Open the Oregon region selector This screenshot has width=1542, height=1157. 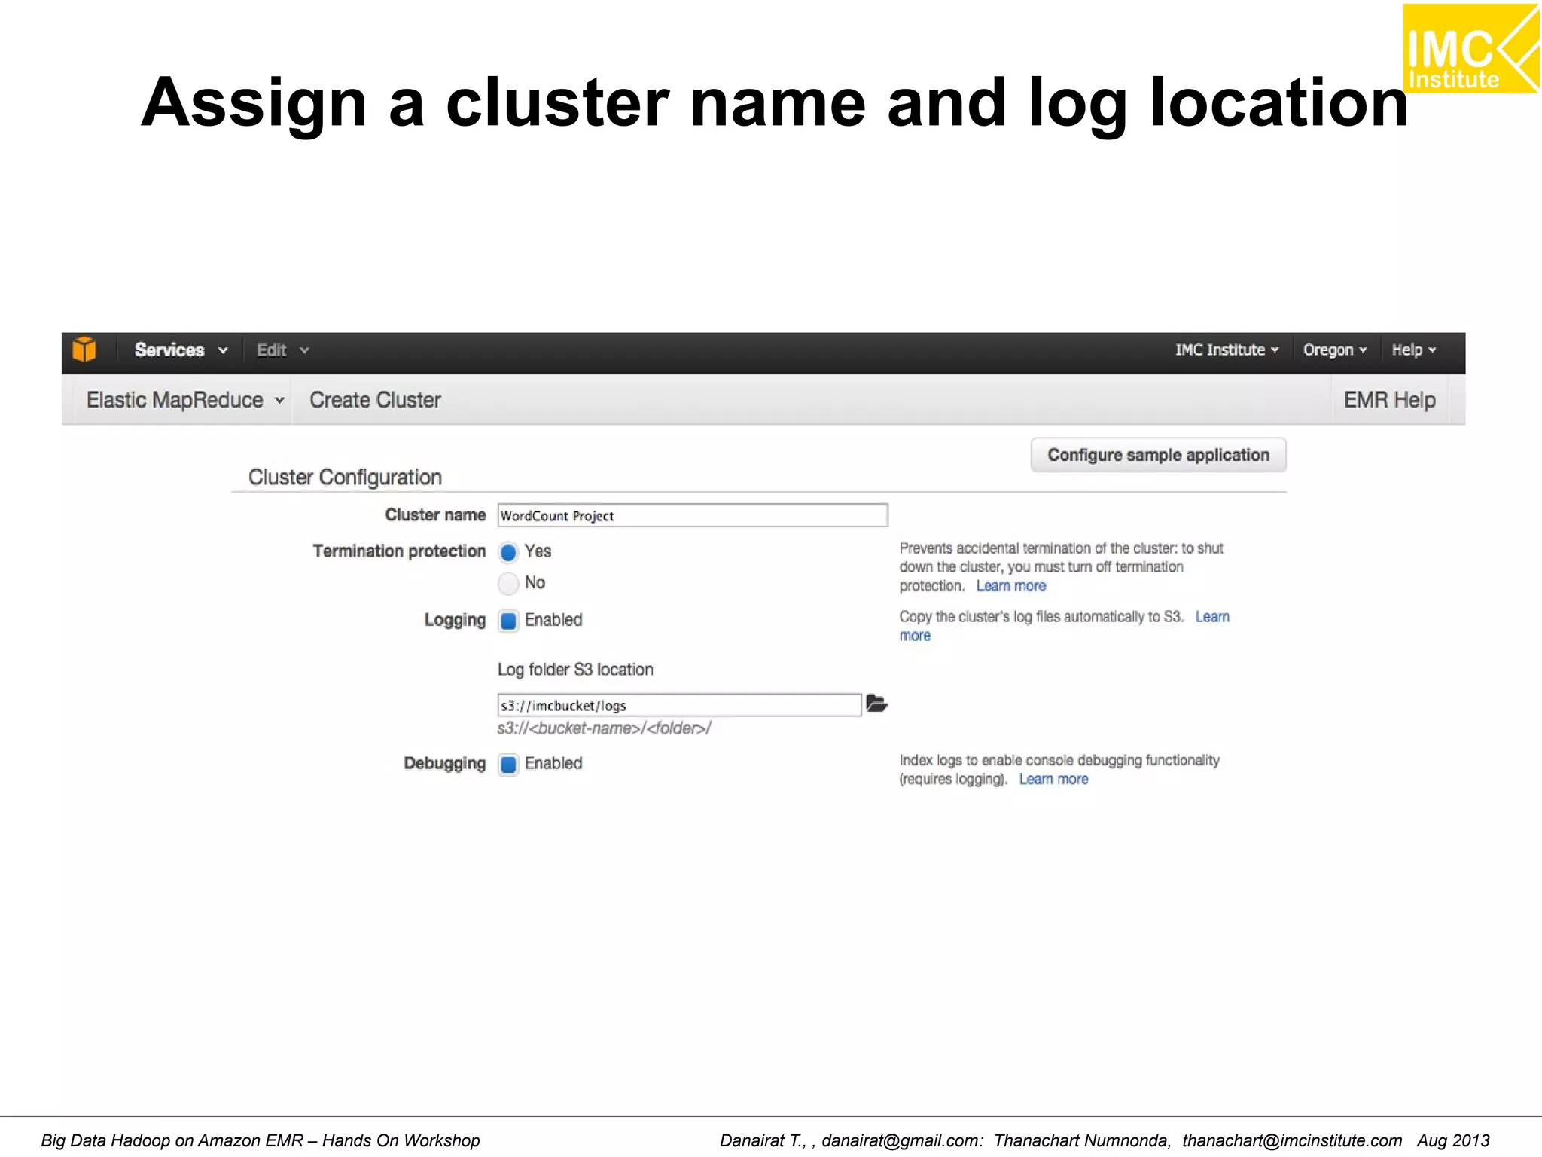tap(1335, 350)
